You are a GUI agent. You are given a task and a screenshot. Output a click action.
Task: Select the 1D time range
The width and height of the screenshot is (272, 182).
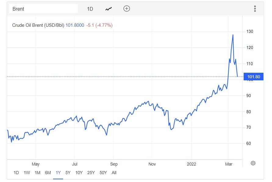click(x=16, y=173)
